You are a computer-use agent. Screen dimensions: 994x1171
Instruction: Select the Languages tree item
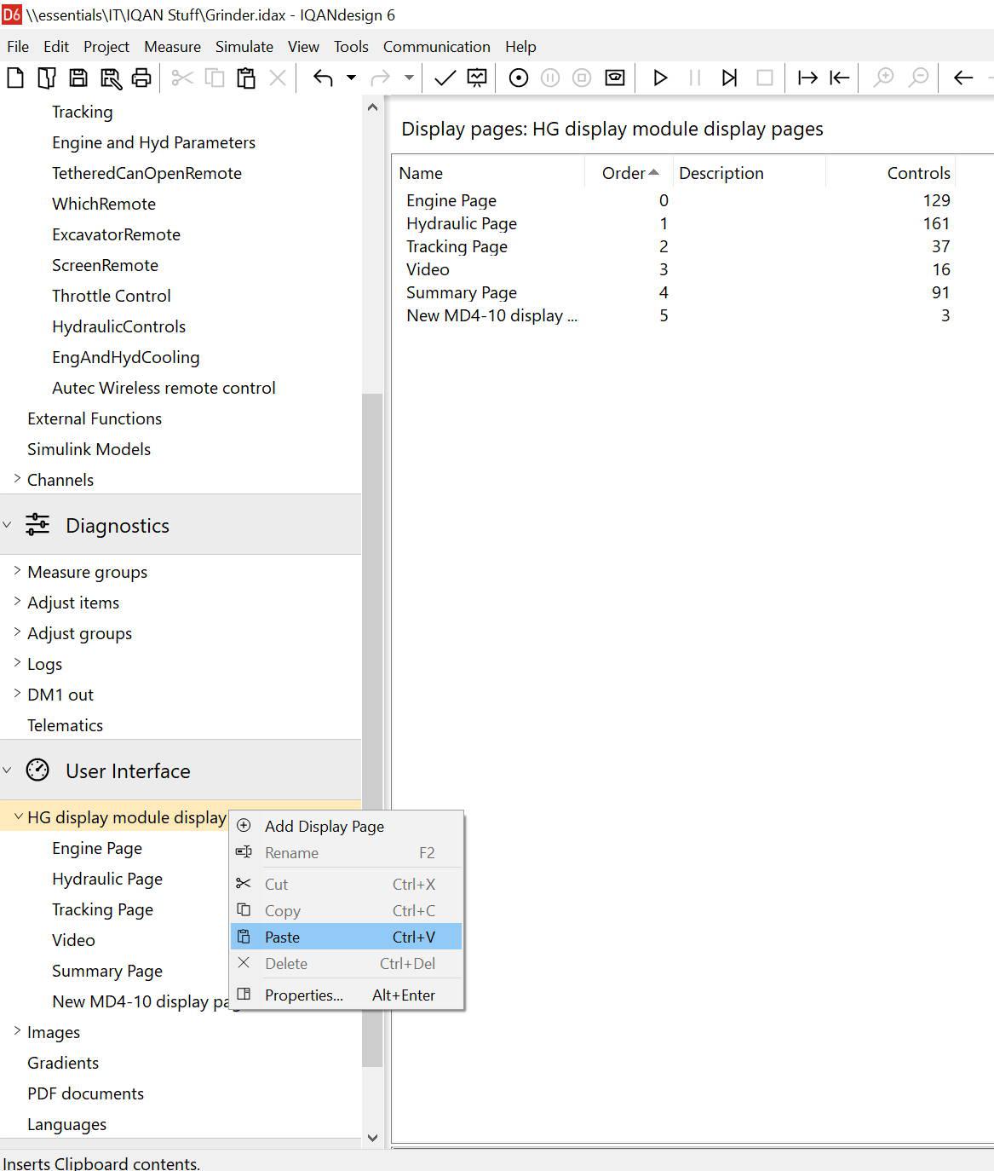click(x=66, y=1124)
